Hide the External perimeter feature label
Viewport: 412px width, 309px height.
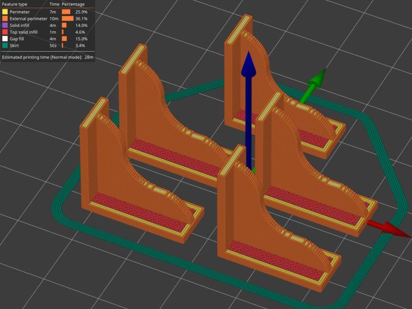(27, 18)
